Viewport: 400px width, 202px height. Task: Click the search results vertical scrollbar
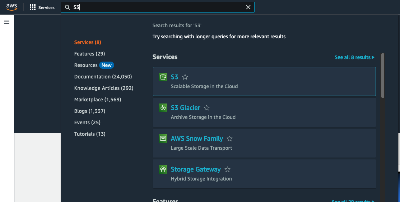(x=383, y=75)
